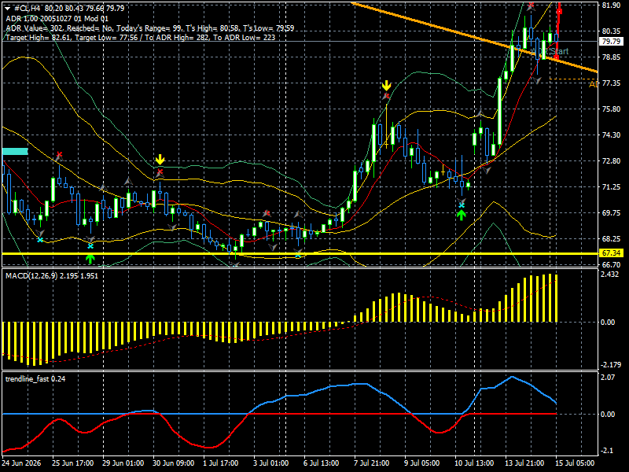
Task: Click the MACD(12,26,9) indicator label
Action: pyautogui.click(x=31, y=276)
